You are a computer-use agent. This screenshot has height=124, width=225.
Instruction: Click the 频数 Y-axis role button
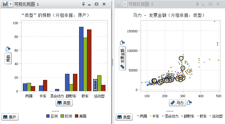[x=8, y=58]
